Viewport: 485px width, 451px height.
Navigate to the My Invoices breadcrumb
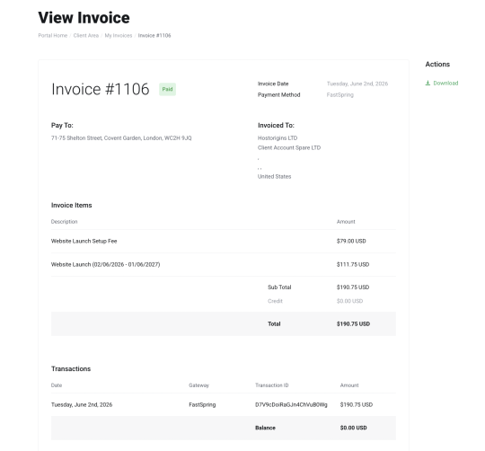coord(119,36)
